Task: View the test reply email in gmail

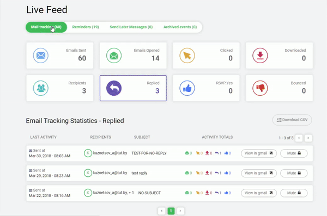Action: (x=259, y=173)
